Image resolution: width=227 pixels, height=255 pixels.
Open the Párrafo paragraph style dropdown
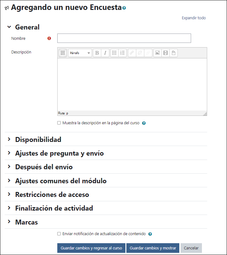point(80,53)
